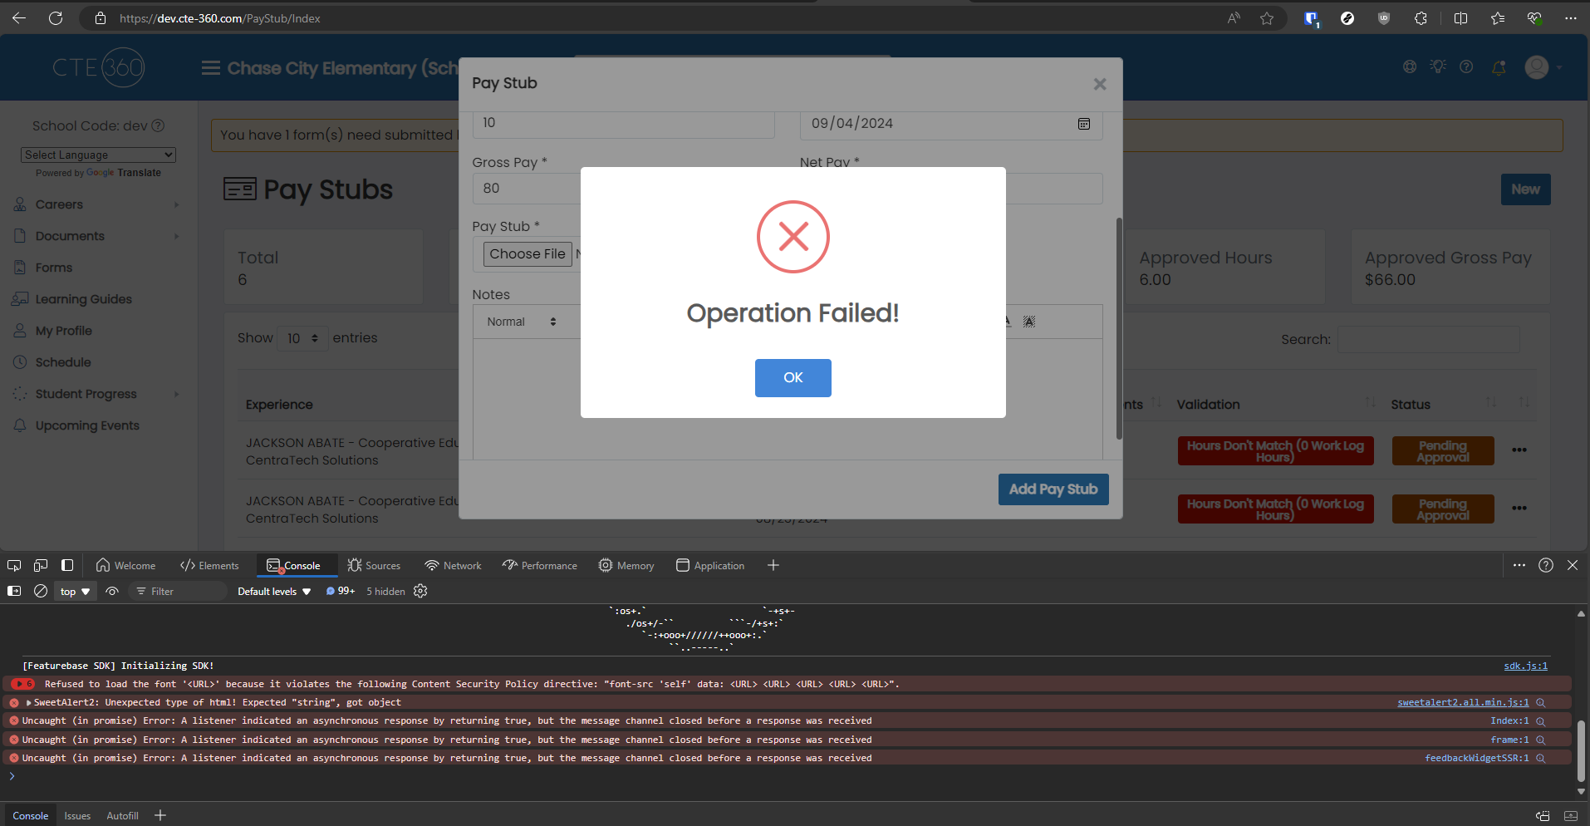Click the sweetalert2.all.min.js error link
Viewport: 1590px width, 826px height.
[x=1463, y=702]
